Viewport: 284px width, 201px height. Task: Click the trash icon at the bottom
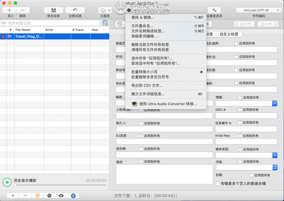point(37,196)
